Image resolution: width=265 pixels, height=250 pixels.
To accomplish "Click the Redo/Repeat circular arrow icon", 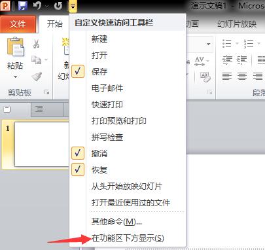I will click(x=58, y=6).
